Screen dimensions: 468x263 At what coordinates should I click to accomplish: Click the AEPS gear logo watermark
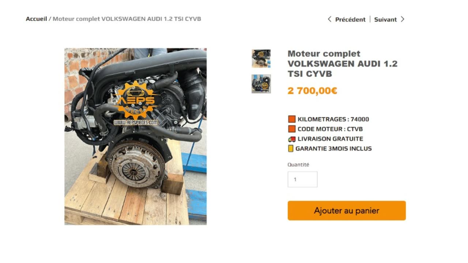click(x=136, y=100)
